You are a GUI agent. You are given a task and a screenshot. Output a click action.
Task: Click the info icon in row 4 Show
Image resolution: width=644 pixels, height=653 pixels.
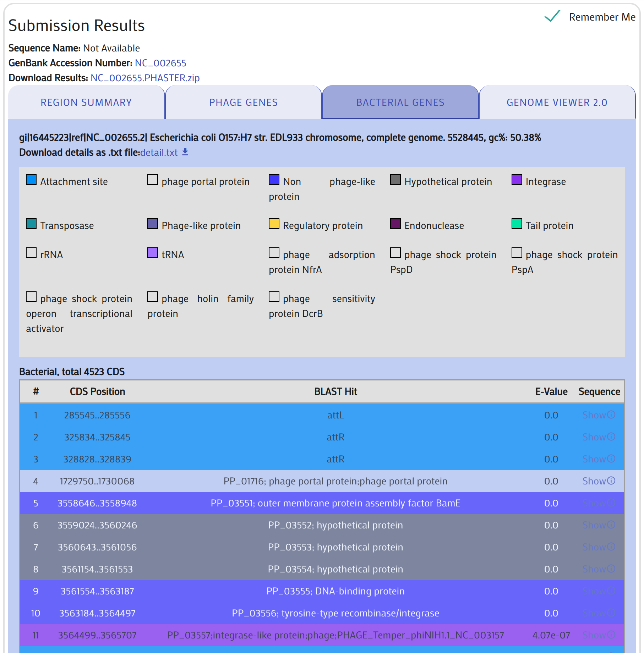coord(611,481)
